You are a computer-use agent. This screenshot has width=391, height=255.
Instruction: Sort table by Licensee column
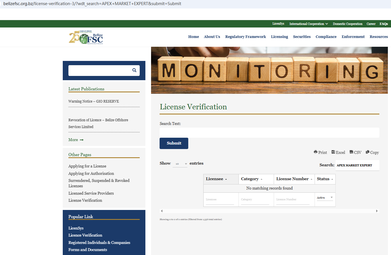click(x=216, y=179)
